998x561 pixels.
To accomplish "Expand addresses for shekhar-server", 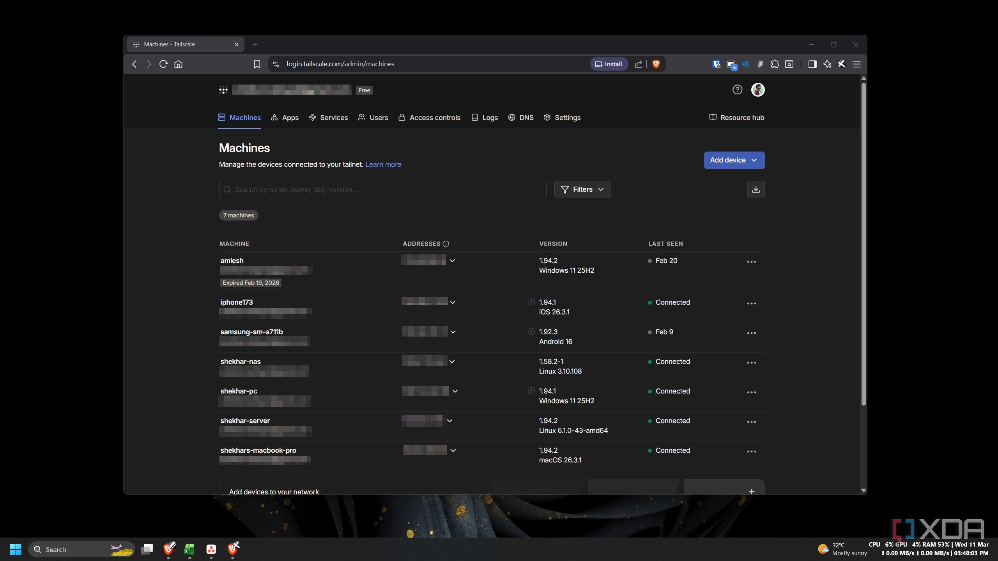I will click(449, 421).
